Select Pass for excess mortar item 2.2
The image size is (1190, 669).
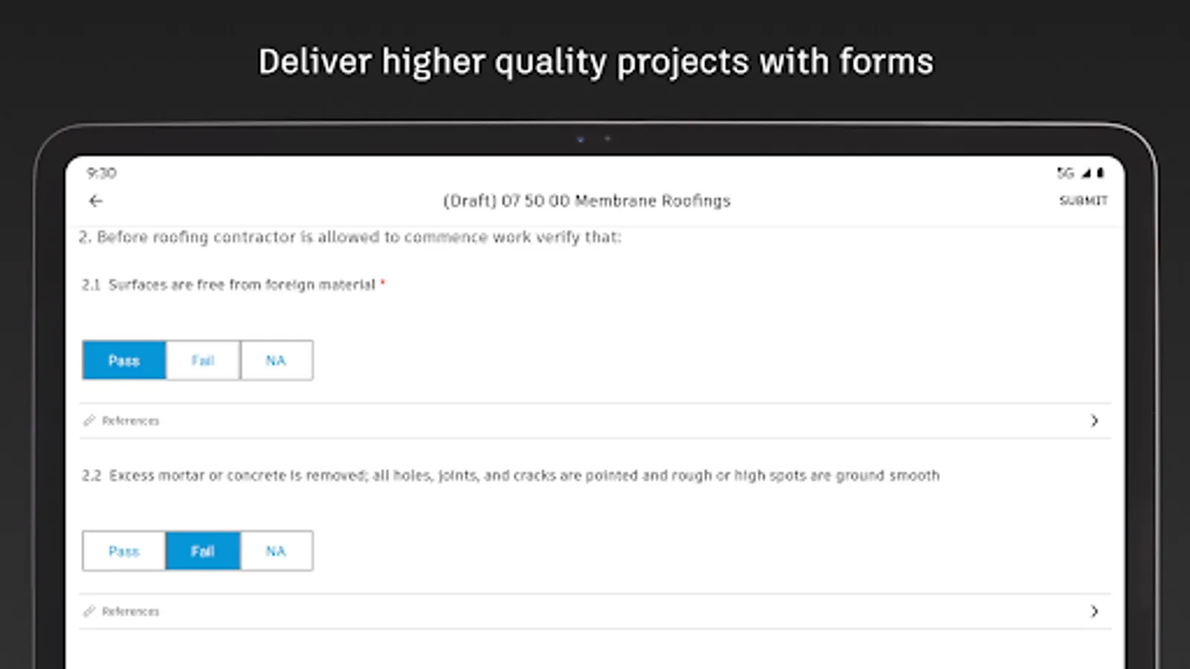pos(124,551)
